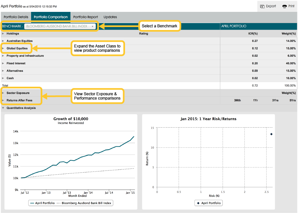Collapse the Quantitative Analysis section
Screen dimensions: 298x213
pyautogui.click(x=3, y=108)
